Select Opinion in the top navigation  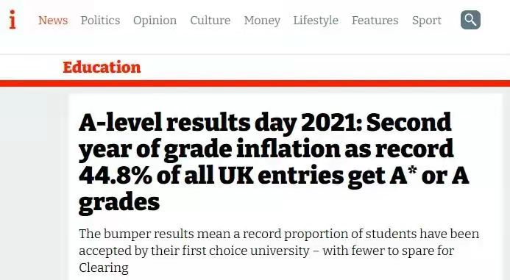[155, 21]
